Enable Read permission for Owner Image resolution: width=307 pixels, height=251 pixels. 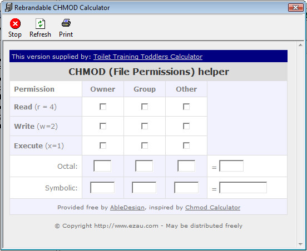tap(103, 107)
